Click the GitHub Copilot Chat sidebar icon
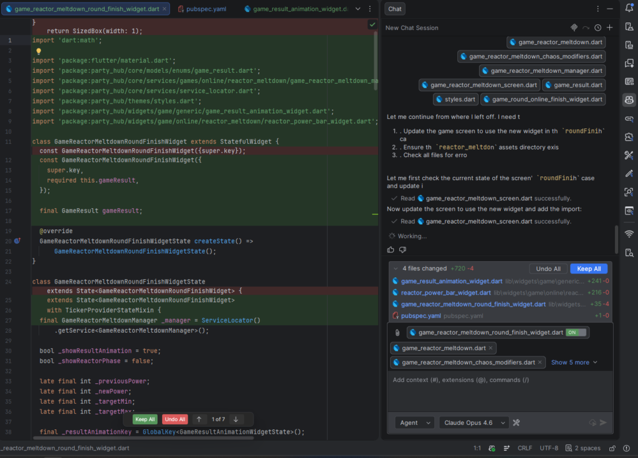Image resolution: width=638 pixels, height=458 pixels. tap(629, 100)
